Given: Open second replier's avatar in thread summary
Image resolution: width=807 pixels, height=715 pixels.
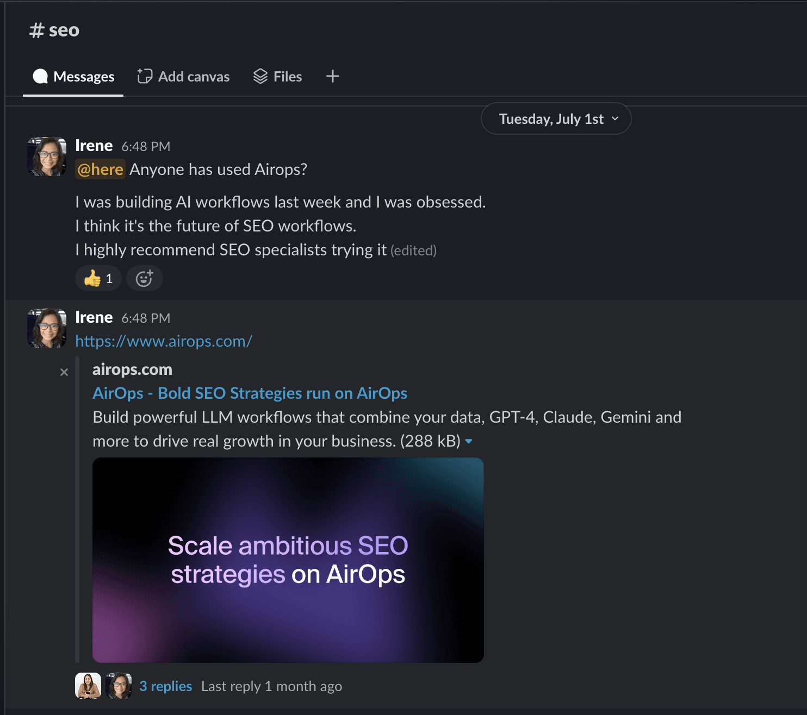Looking at the screenshot, I should pos(119,686).
